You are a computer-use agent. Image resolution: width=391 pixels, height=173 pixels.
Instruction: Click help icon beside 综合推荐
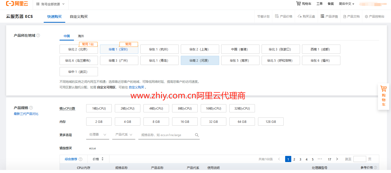coord(81,159)
